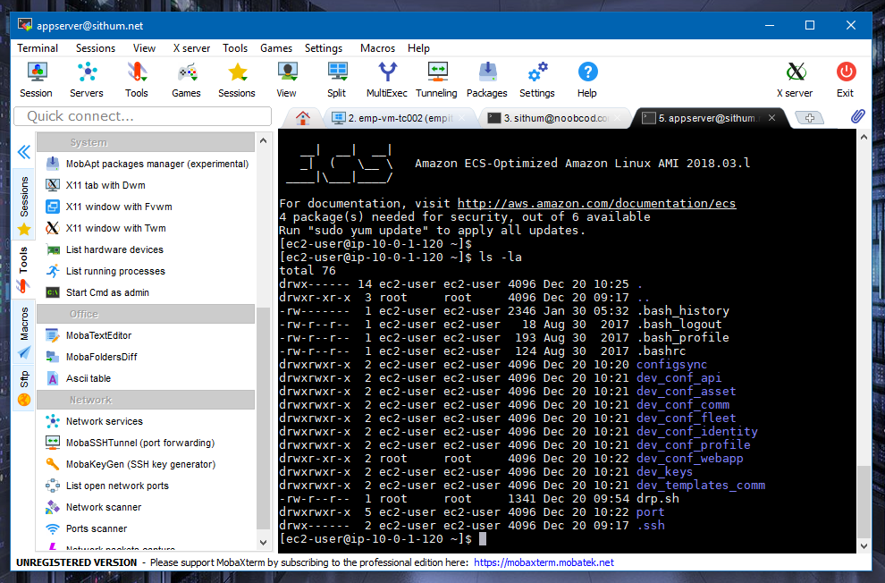Start a new Session from the toolbar

click(36, 79)
